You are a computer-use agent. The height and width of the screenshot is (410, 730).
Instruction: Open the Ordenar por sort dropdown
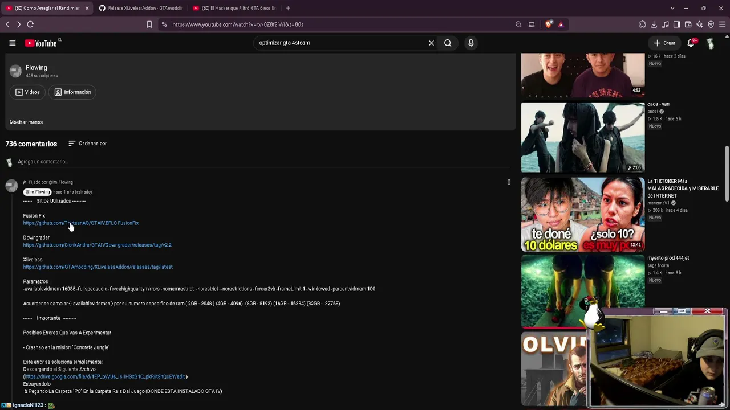tap(87, 143)
